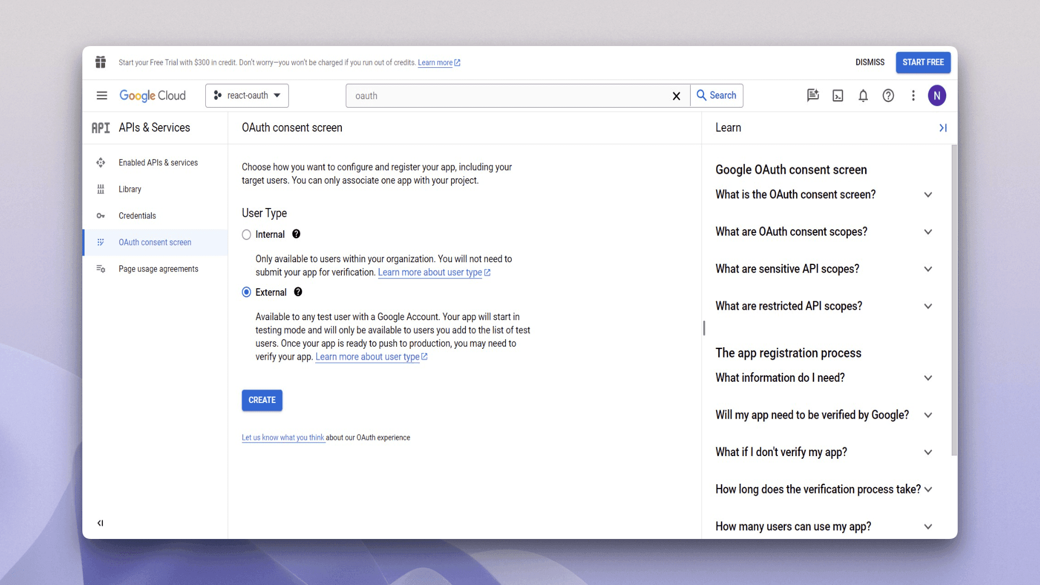Screen dimensions: 1040x585
Task: Expand What are OAuth consent scopes?
Action: pos(928,232)
